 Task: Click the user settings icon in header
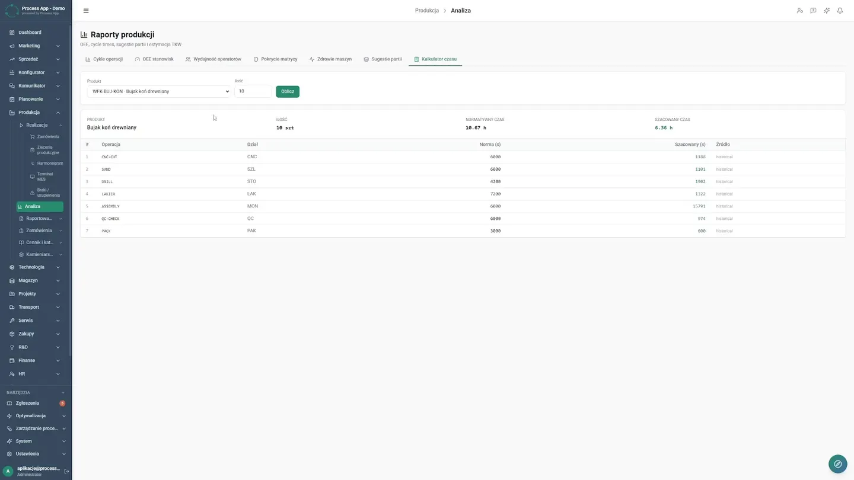tap(799, 11)
